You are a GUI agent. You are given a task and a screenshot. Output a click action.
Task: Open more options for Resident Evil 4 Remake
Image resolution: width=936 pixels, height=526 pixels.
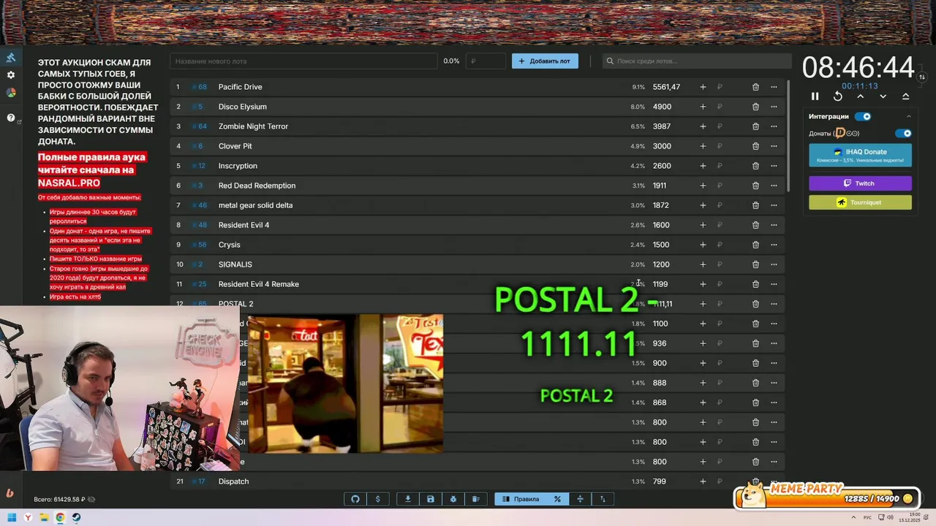774,284
